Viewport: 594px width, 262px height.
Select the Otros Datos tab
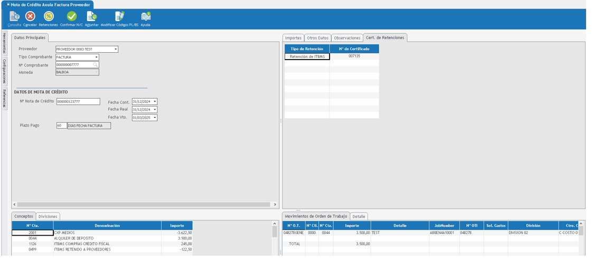click(x=317, y=38)
